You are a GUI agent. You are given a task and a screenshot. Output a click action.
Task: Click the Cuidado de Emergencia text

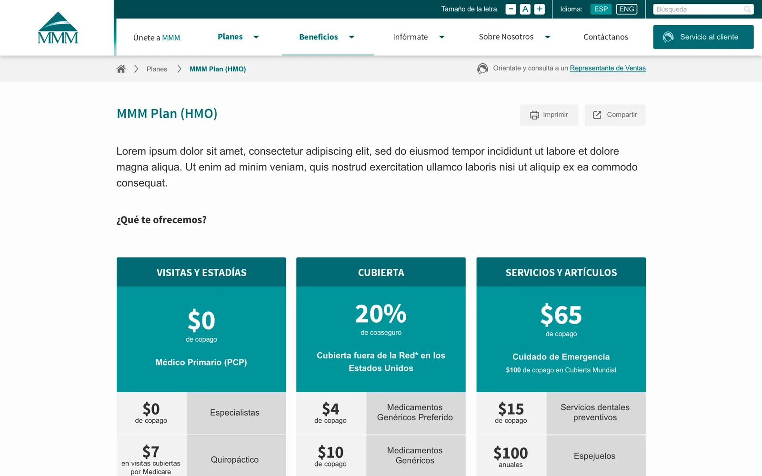click(x=561, y=357)
